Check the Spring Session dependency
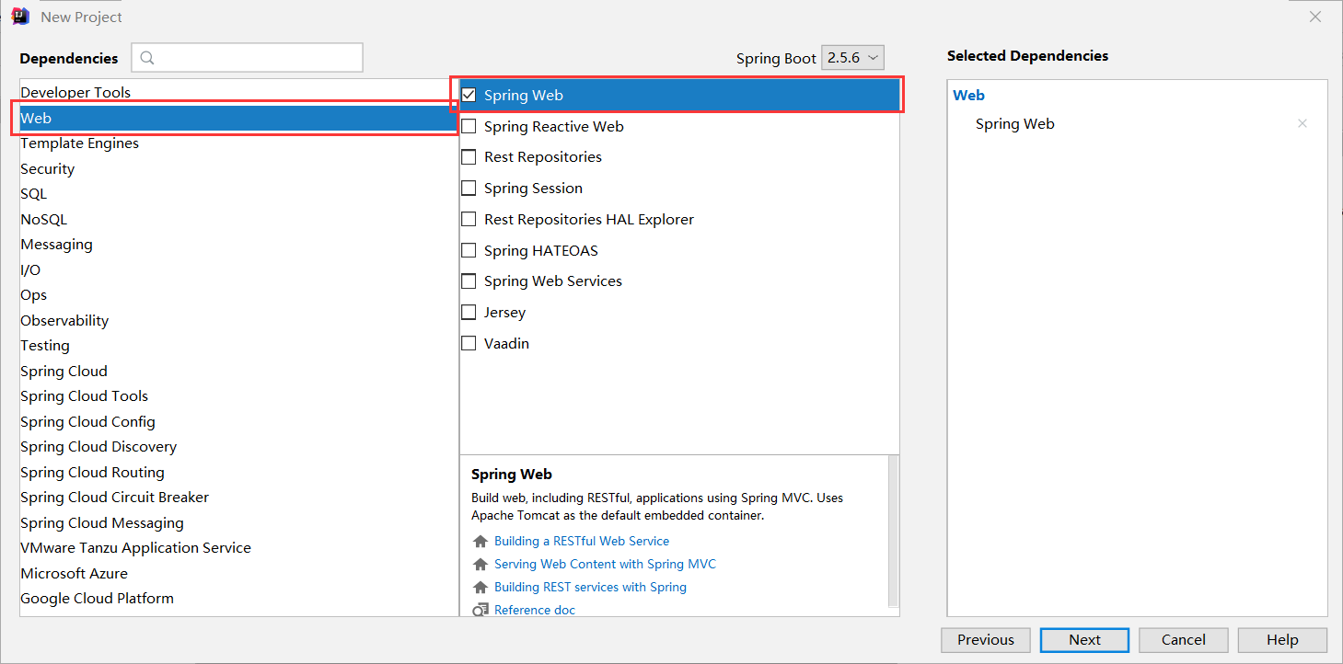This screenshot has width=1343, height=664. point(469,189)
